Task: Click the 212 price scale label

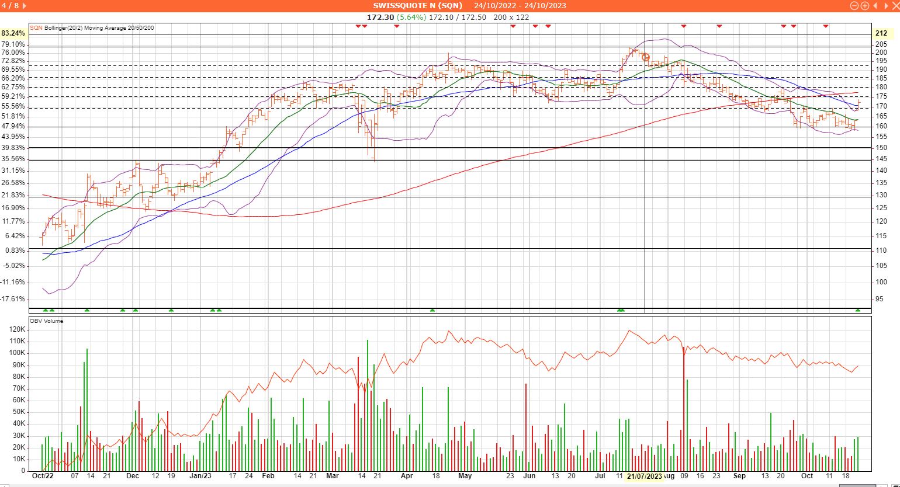Action: (881, 33)
